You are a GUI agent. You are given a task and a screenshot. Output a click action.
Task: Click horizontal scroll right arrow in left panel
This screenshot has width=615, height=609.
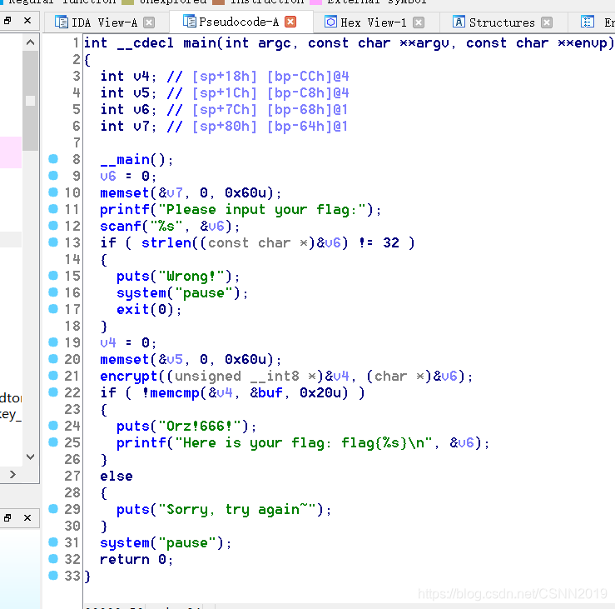(12, 474)
